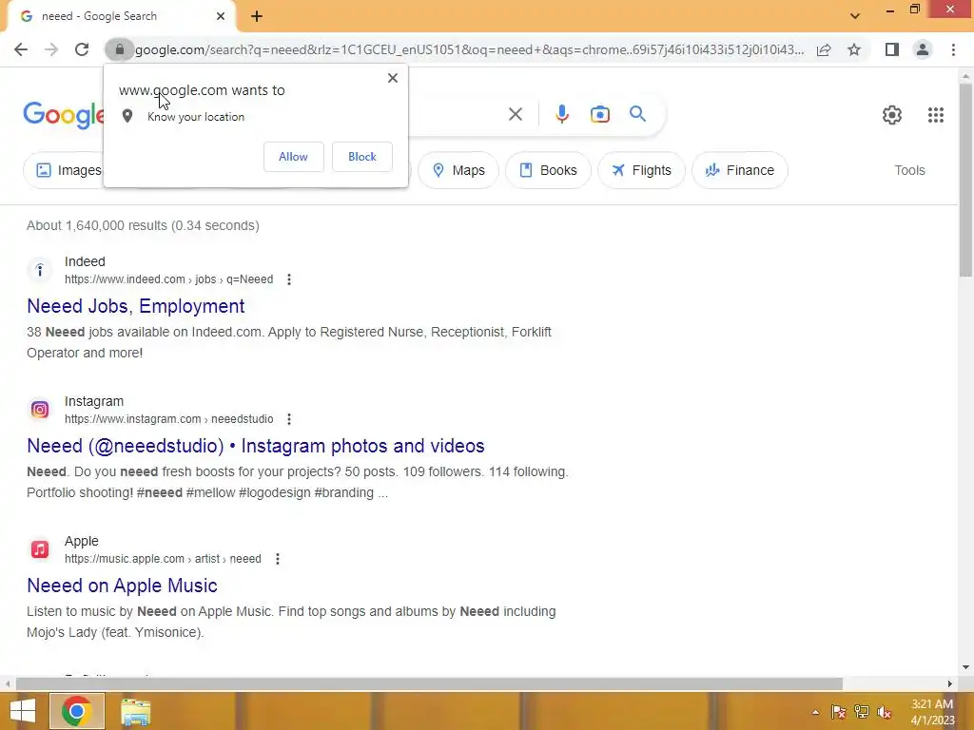This screenshot has width=974, height=730.
Task: Click the instagram.com neeedstudio URL breadcrumb
Action: (x=168, y=419)
